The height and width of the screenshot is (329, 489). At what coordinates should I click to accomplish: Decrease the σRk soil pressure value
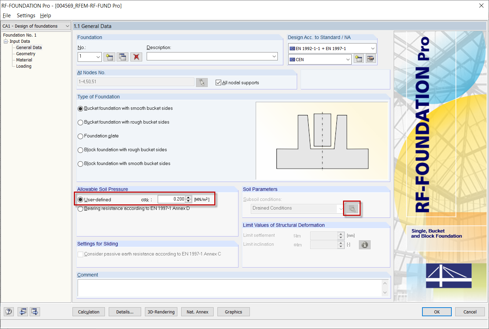(188, 201)
